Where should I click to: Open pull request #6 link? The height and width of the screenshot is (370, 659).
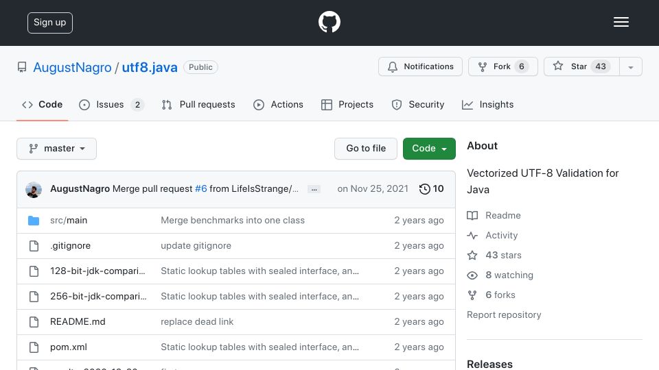point(201,189)
